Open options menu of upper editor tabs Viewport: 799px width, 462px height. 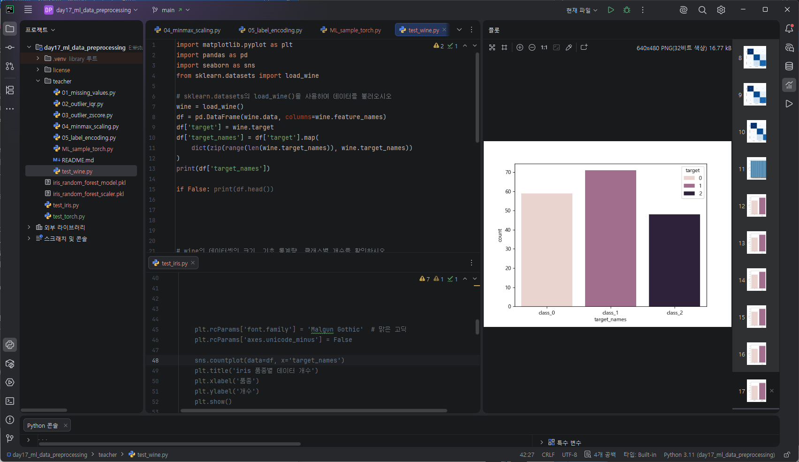[x=472, y=30]
